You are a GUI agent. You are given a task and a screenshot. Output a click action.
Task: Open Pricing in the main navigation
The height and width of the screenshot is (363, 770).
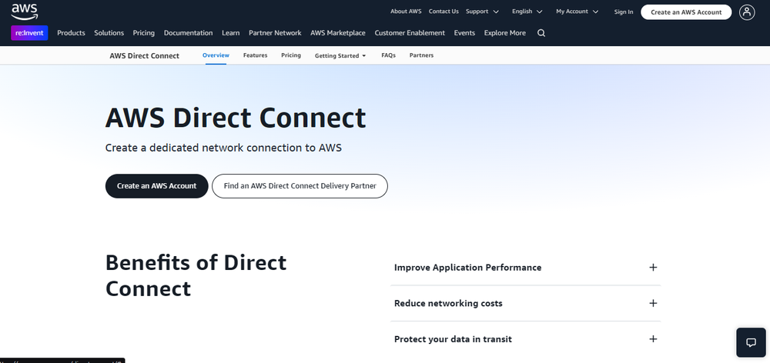click(144, 33)
